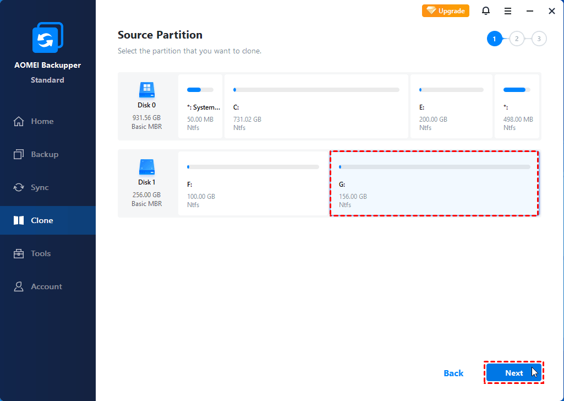
Task: Click the Sync arrows icon
Action: (x=19, y=187)
